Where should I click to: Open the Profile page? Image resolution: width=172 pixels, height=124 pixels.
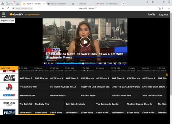(x=151, y=14)
